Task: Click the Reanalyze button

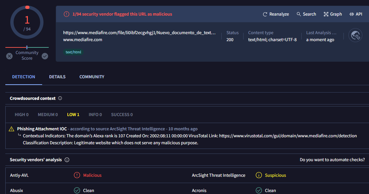Action: 276,14
